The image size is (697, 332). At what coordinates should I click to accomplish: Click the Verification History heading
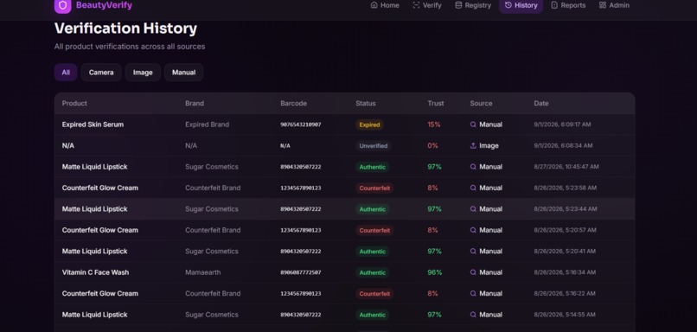coord(125,29)
